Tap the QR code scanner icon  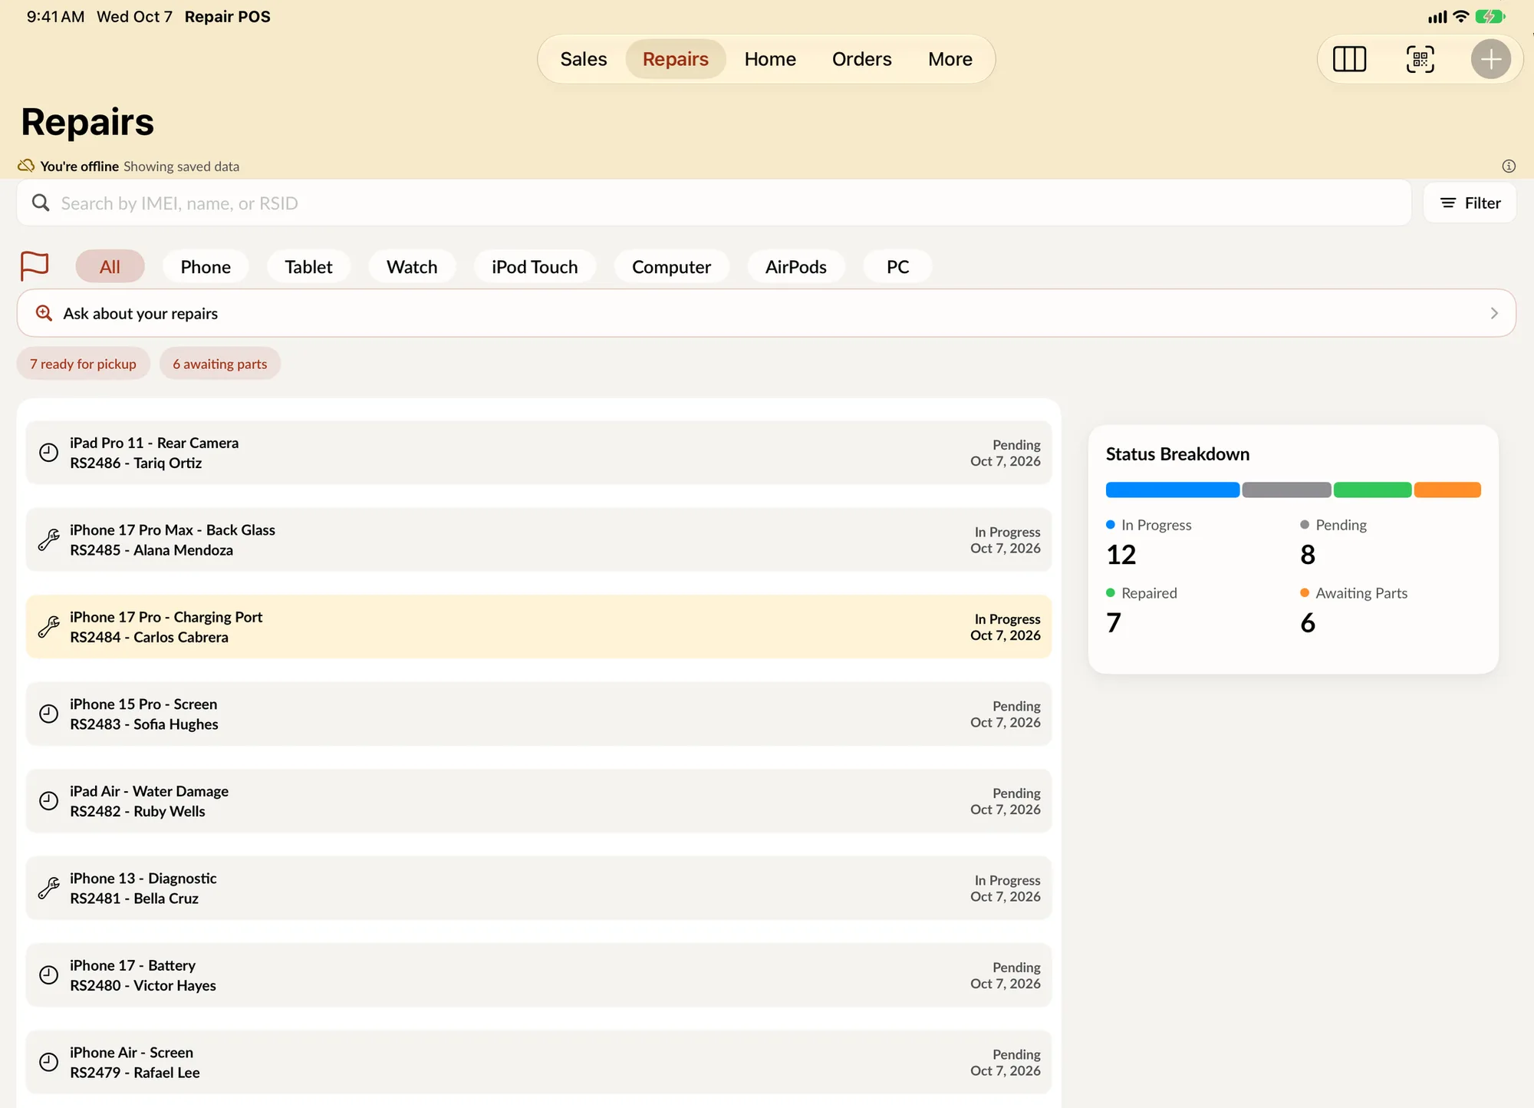1420,59
